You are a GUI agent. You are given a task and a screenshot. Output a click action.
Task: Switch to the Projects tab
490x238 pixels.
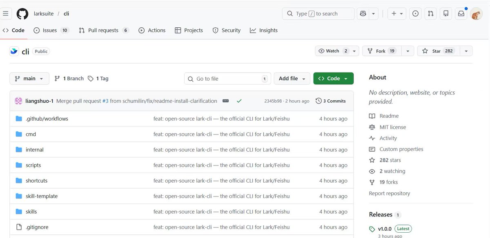pos(189,30)
